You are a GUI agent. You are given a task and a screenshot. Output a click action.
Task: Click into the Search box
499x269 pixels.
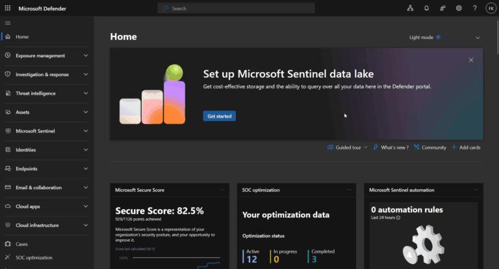[236, 8]
